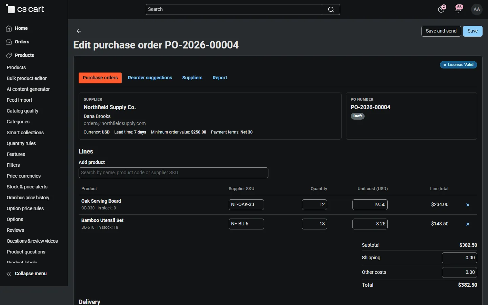Image resolution: width=488 pixels, height=305 pixels.
Task: Edit Bamboo Utensil Set quantity field
Action: point(314,224)
